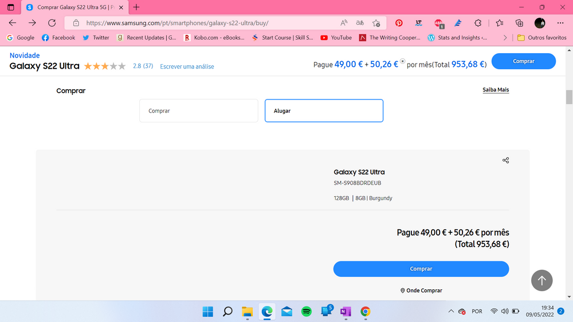Click Comprar button in sticky header
The image size is (573, 322).
pyautogui.click(x=523, y=61)
